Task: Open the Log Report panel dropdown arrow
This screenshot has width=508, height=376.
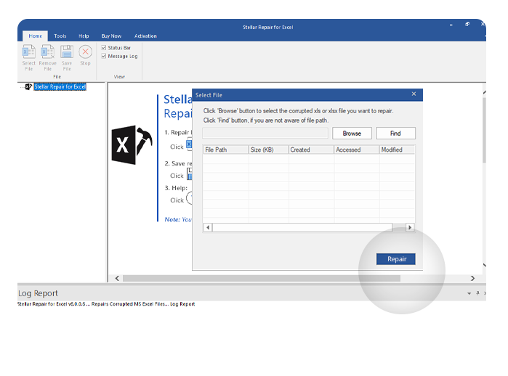Action: pos(469,293)
